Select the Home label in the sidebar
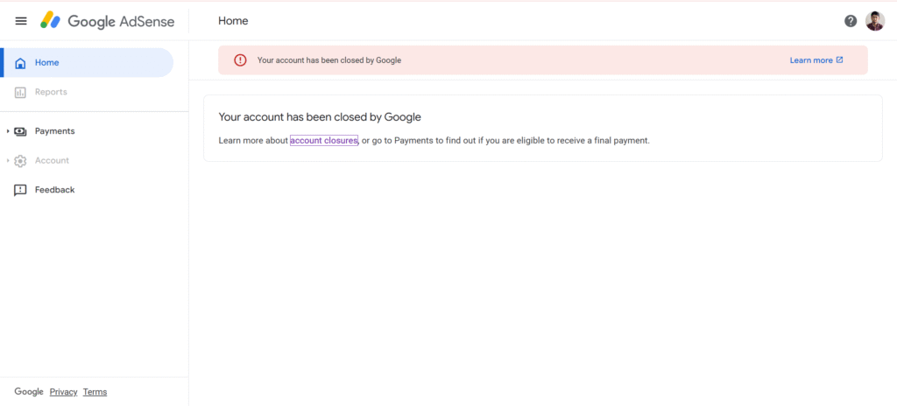The width and height of the screenshot is (897, 406). point(47,63)
